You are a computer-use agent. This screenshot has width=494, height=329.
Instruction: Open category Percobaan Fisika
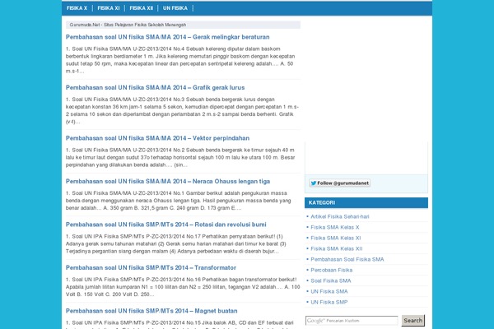(332, 270)
